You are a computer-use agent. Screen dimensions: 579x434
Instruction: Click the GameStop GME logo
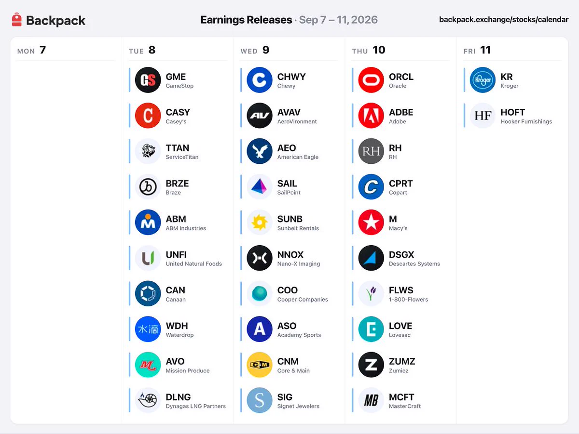pyautogui.click(x=148, y=80)
